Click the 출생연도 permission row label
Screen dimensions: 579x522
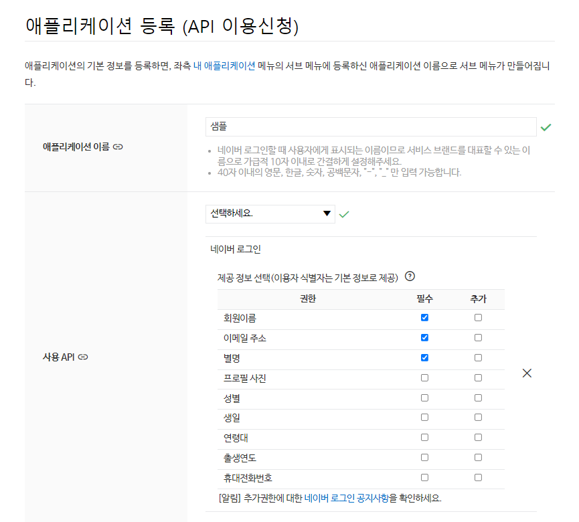[240, 458]
